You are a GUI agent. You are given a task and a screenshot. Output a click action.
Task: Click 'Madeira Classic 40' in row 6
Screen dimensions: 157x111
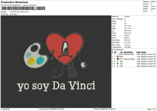tap(148, 66)
